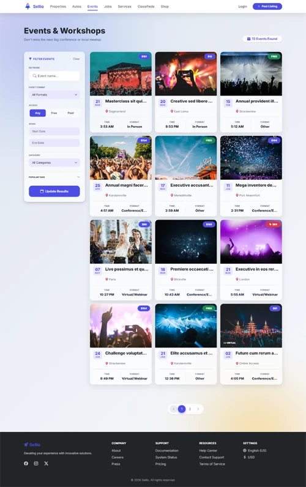Click the Start Date field
The height and width of the screenshot is (487, 306).
tap(54, 132)
